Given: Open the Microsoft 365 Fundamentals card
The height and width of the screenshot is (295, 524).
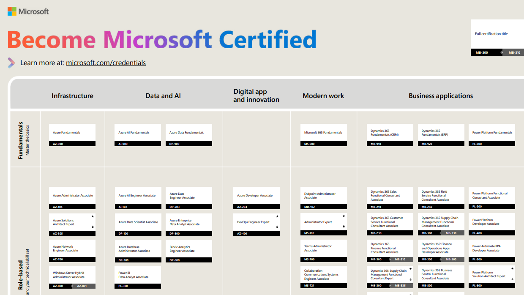Looking at the screenshot, I should click(x=324, y=135).
